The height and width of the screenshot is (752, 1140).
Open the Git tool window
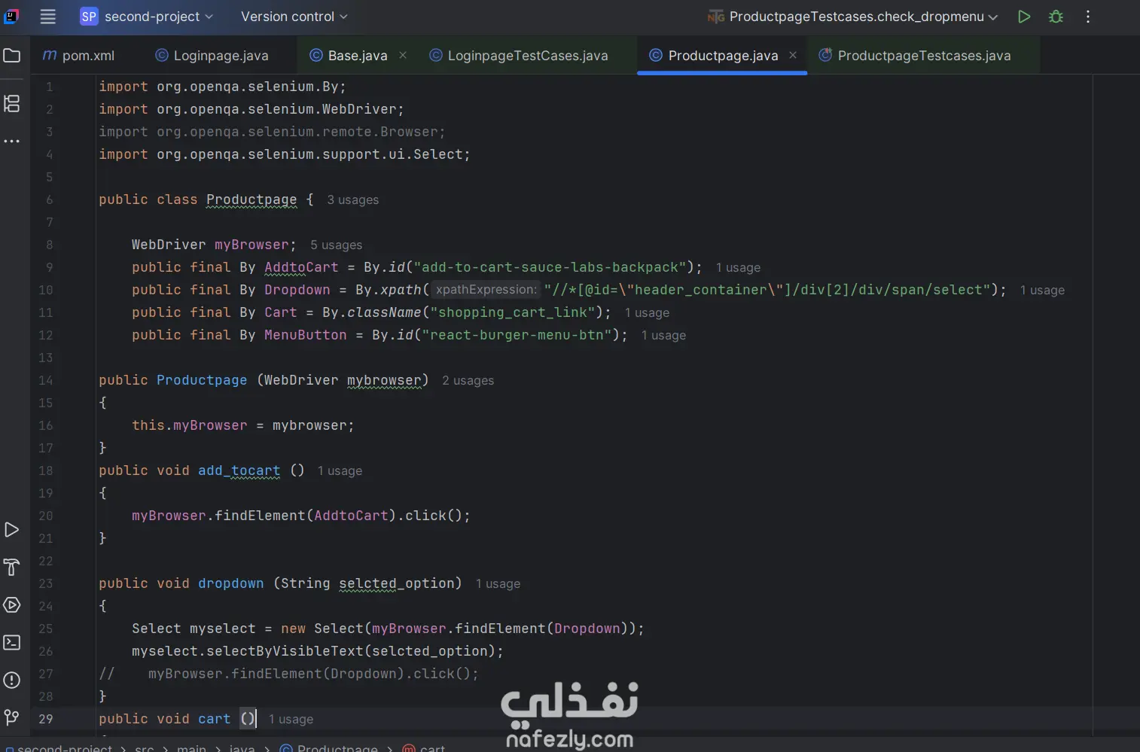tap(12, 717)
